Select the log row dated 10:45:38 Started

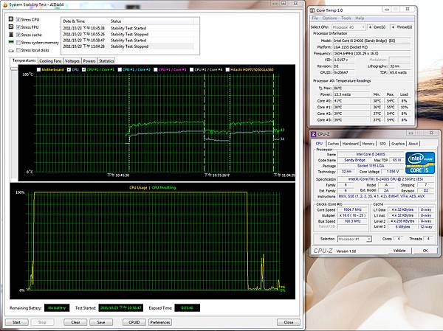pos(128,28)
